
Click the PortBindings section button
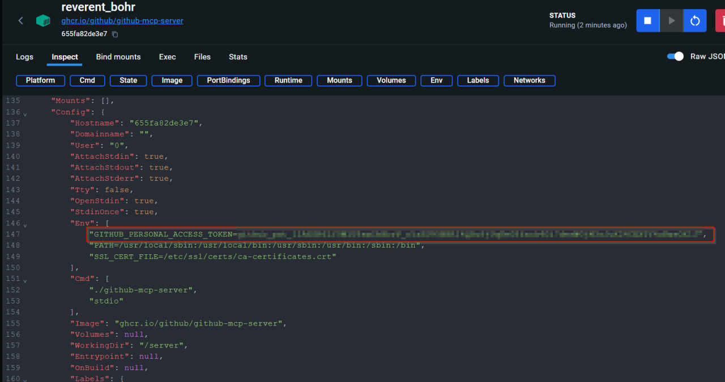(x=228, y=80)
